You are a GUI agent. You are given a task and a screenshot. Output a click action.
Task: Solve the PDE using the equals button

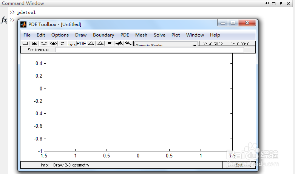(110, 43)
